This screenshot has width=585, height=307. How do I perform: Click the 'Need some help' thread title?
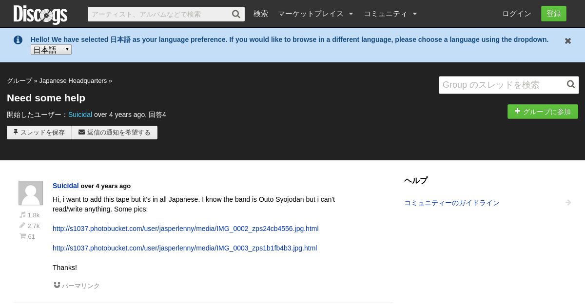pyautogui.click(x=46, y=98)
